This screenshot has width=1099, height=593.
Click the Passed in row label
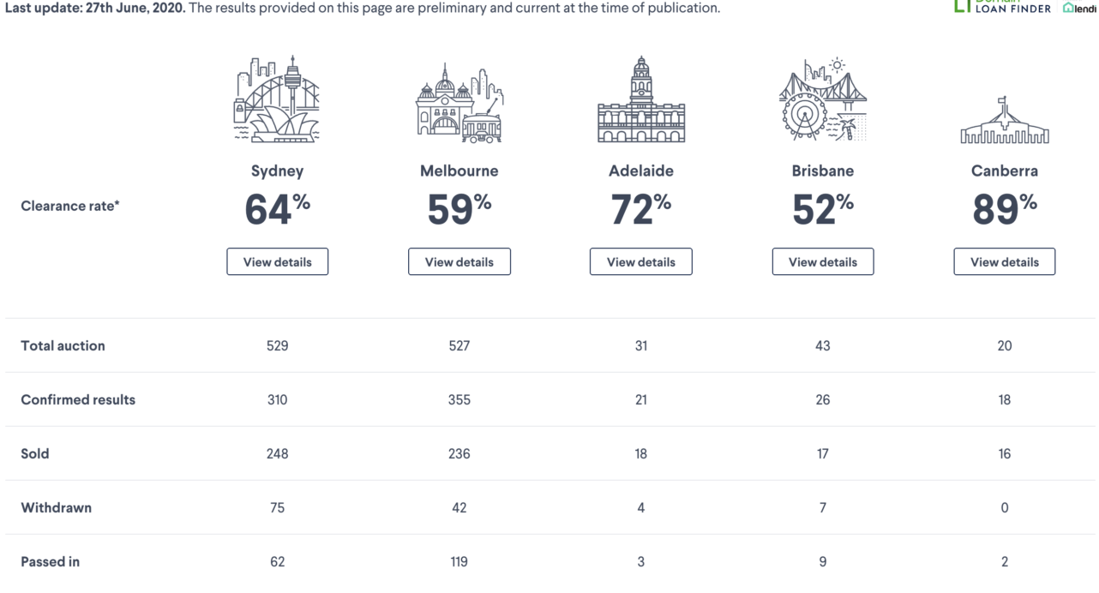(50, 561)
